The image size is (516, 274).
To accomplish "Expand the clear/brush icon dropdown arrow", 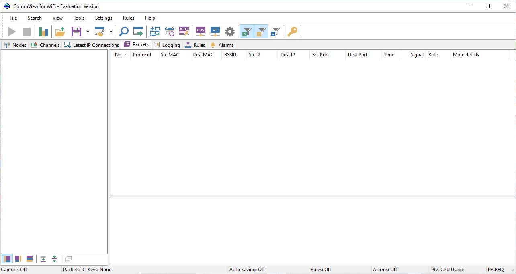I will [x=111, y=32].
